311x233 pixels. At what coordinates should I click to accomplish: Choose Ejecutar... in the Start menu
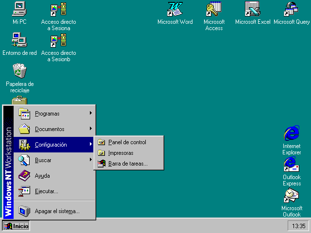[54, 191]
